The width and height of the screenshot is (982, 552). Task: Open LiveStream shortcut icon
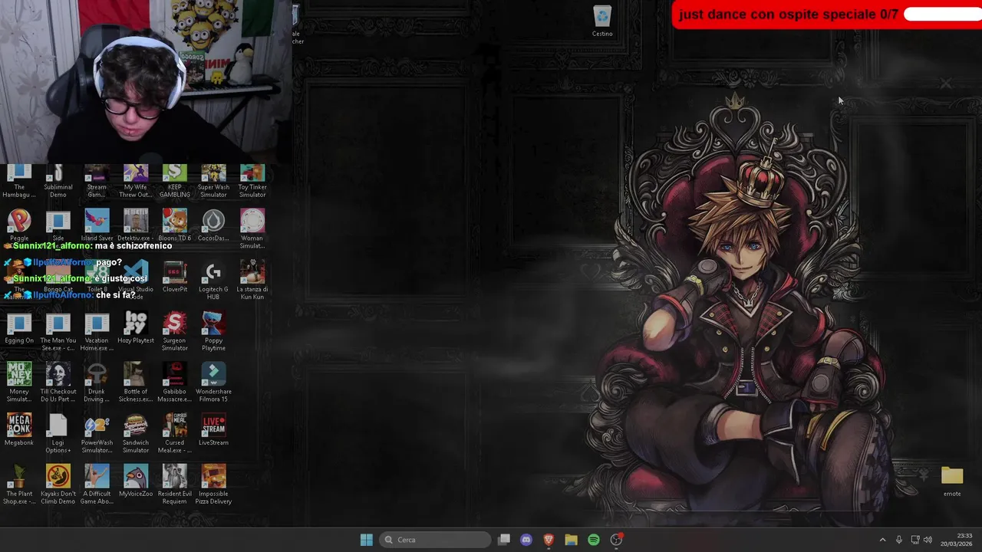coord(213,430)
